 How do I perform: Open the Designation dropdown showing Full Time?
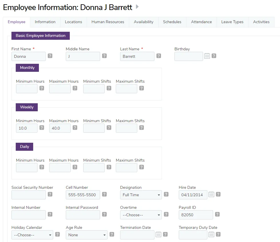(x=141, y=195)
